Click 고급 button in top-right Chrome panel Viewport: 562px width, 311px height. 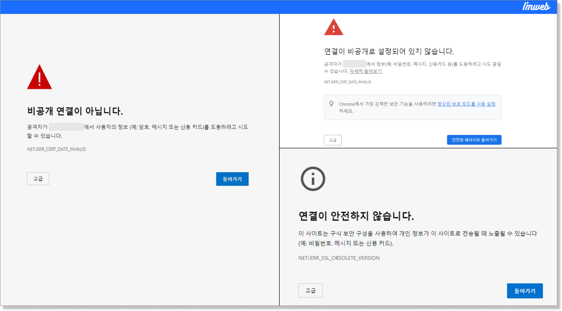333,140
